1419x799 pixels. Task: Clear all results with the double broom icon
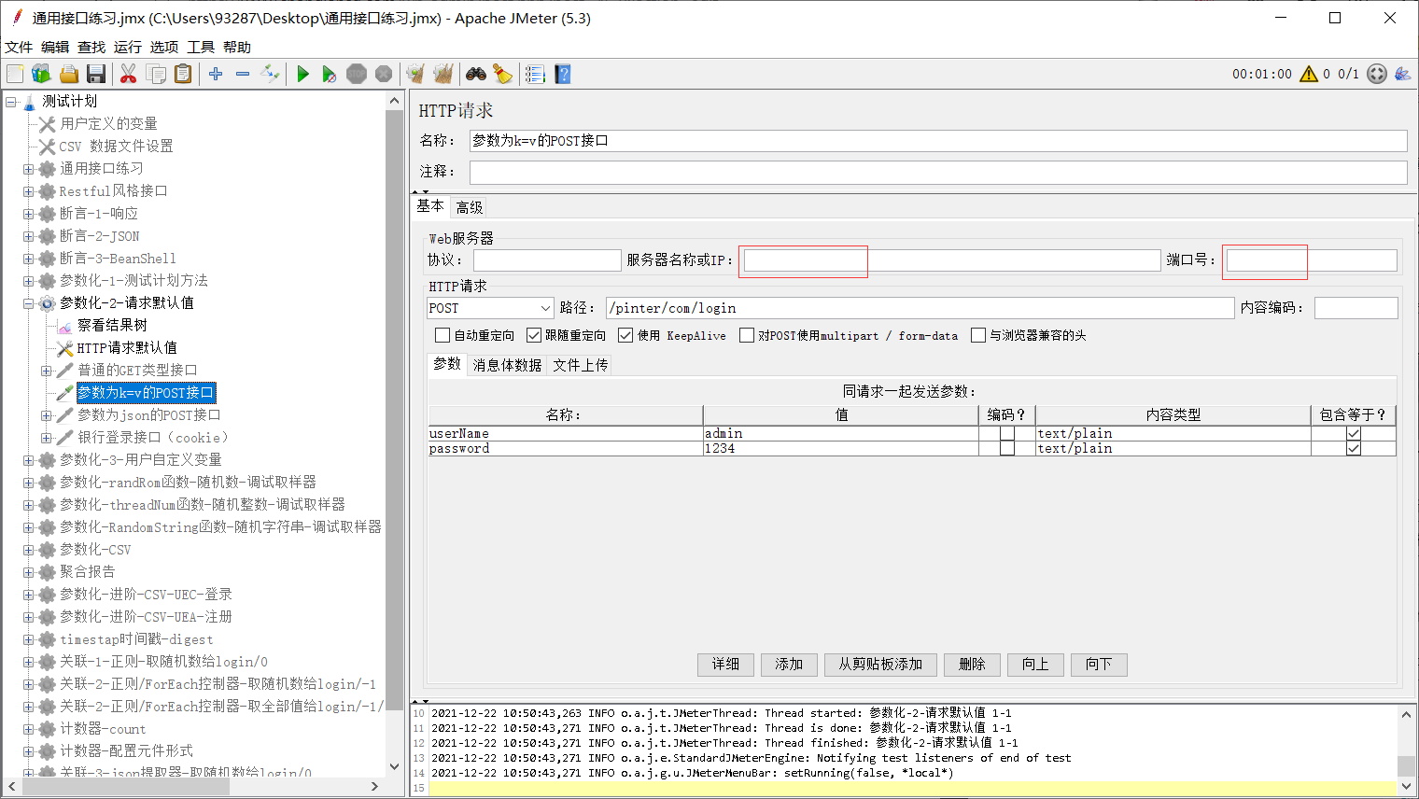[x=443, y=74]
